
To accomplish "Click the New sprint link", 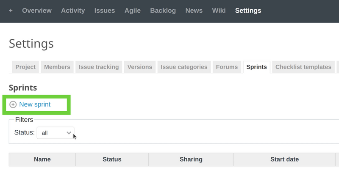I will pyautogui.click(x=35, y=104).
